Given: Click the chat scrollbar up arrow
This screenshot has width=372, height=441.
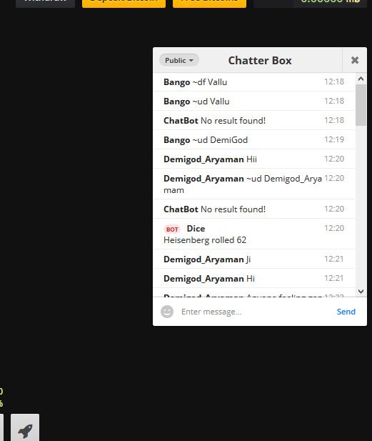Looking at the screenshot, I should [x=361, y=79].
